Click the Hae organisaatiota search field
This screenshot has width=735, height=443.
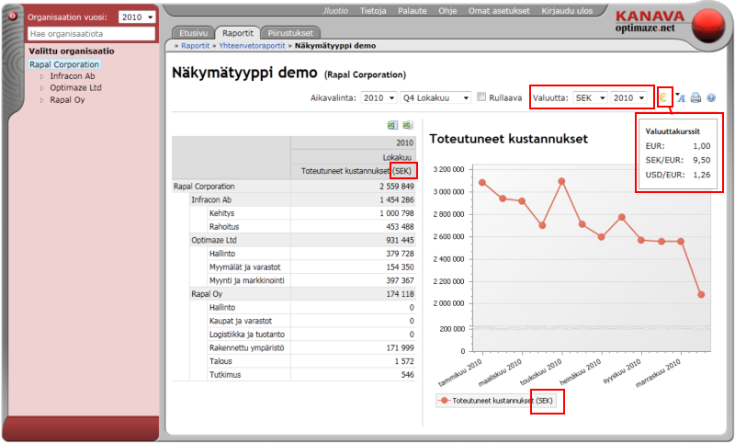pyautogui.click(x=91, y=33)
